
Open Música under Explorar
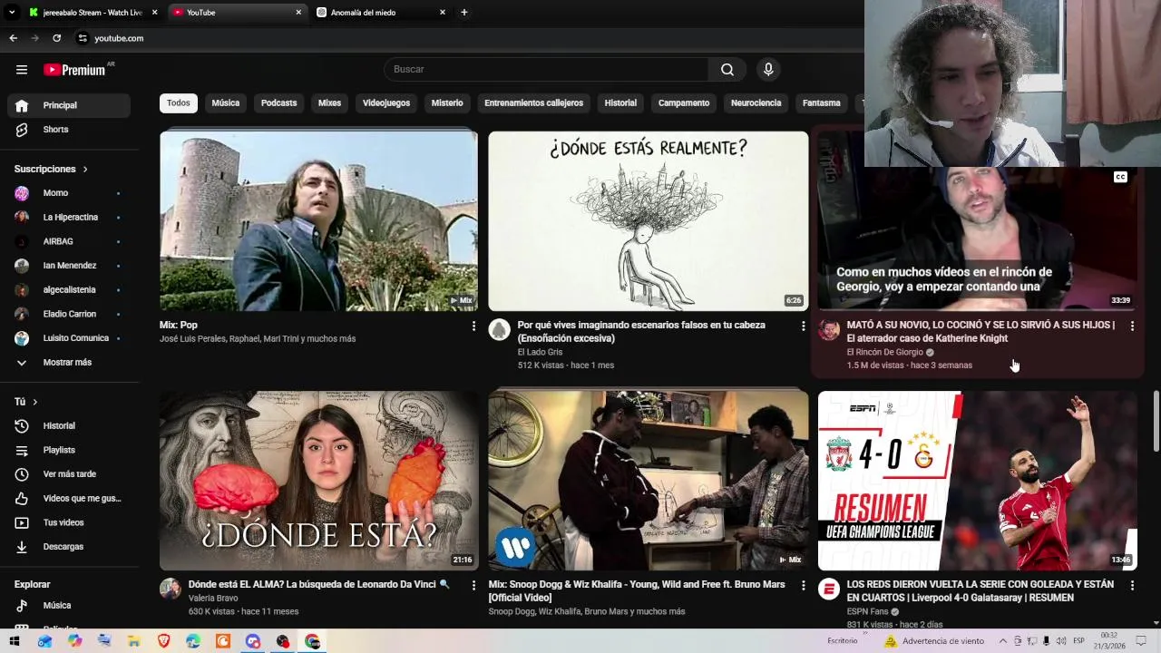[x=69, y=606]
